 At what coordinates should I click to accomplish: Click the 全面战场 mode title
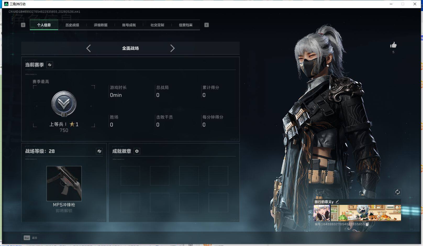[130, 48]
